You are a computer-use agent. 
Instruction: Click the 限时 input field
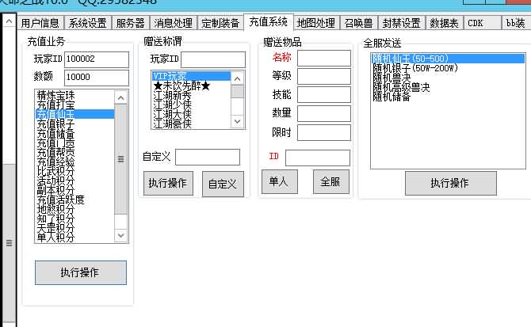(x=324, y=132)
